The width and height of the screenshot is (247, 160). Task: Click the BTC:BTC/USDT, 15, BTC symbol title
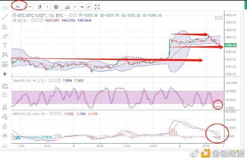coord(40,16)
